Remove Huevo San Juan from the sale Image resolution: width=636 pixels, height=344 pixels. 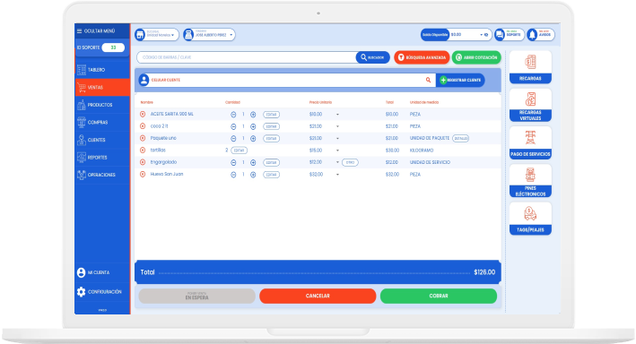[143, 174]
